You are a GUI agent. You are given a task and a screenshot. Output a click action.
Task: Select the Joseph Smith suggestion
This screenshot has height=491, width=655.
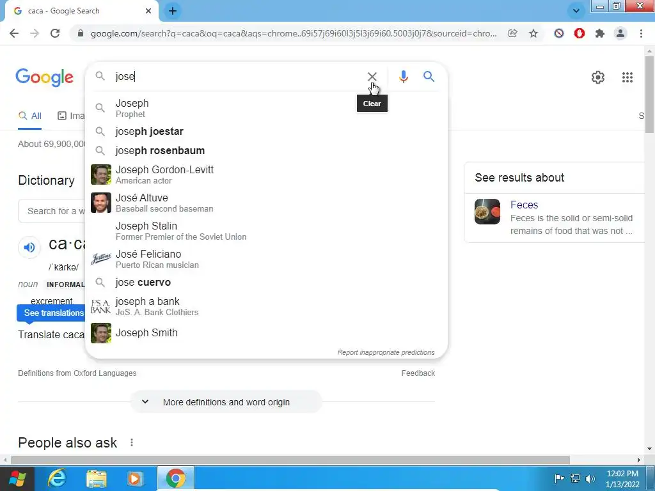[266, 332]
